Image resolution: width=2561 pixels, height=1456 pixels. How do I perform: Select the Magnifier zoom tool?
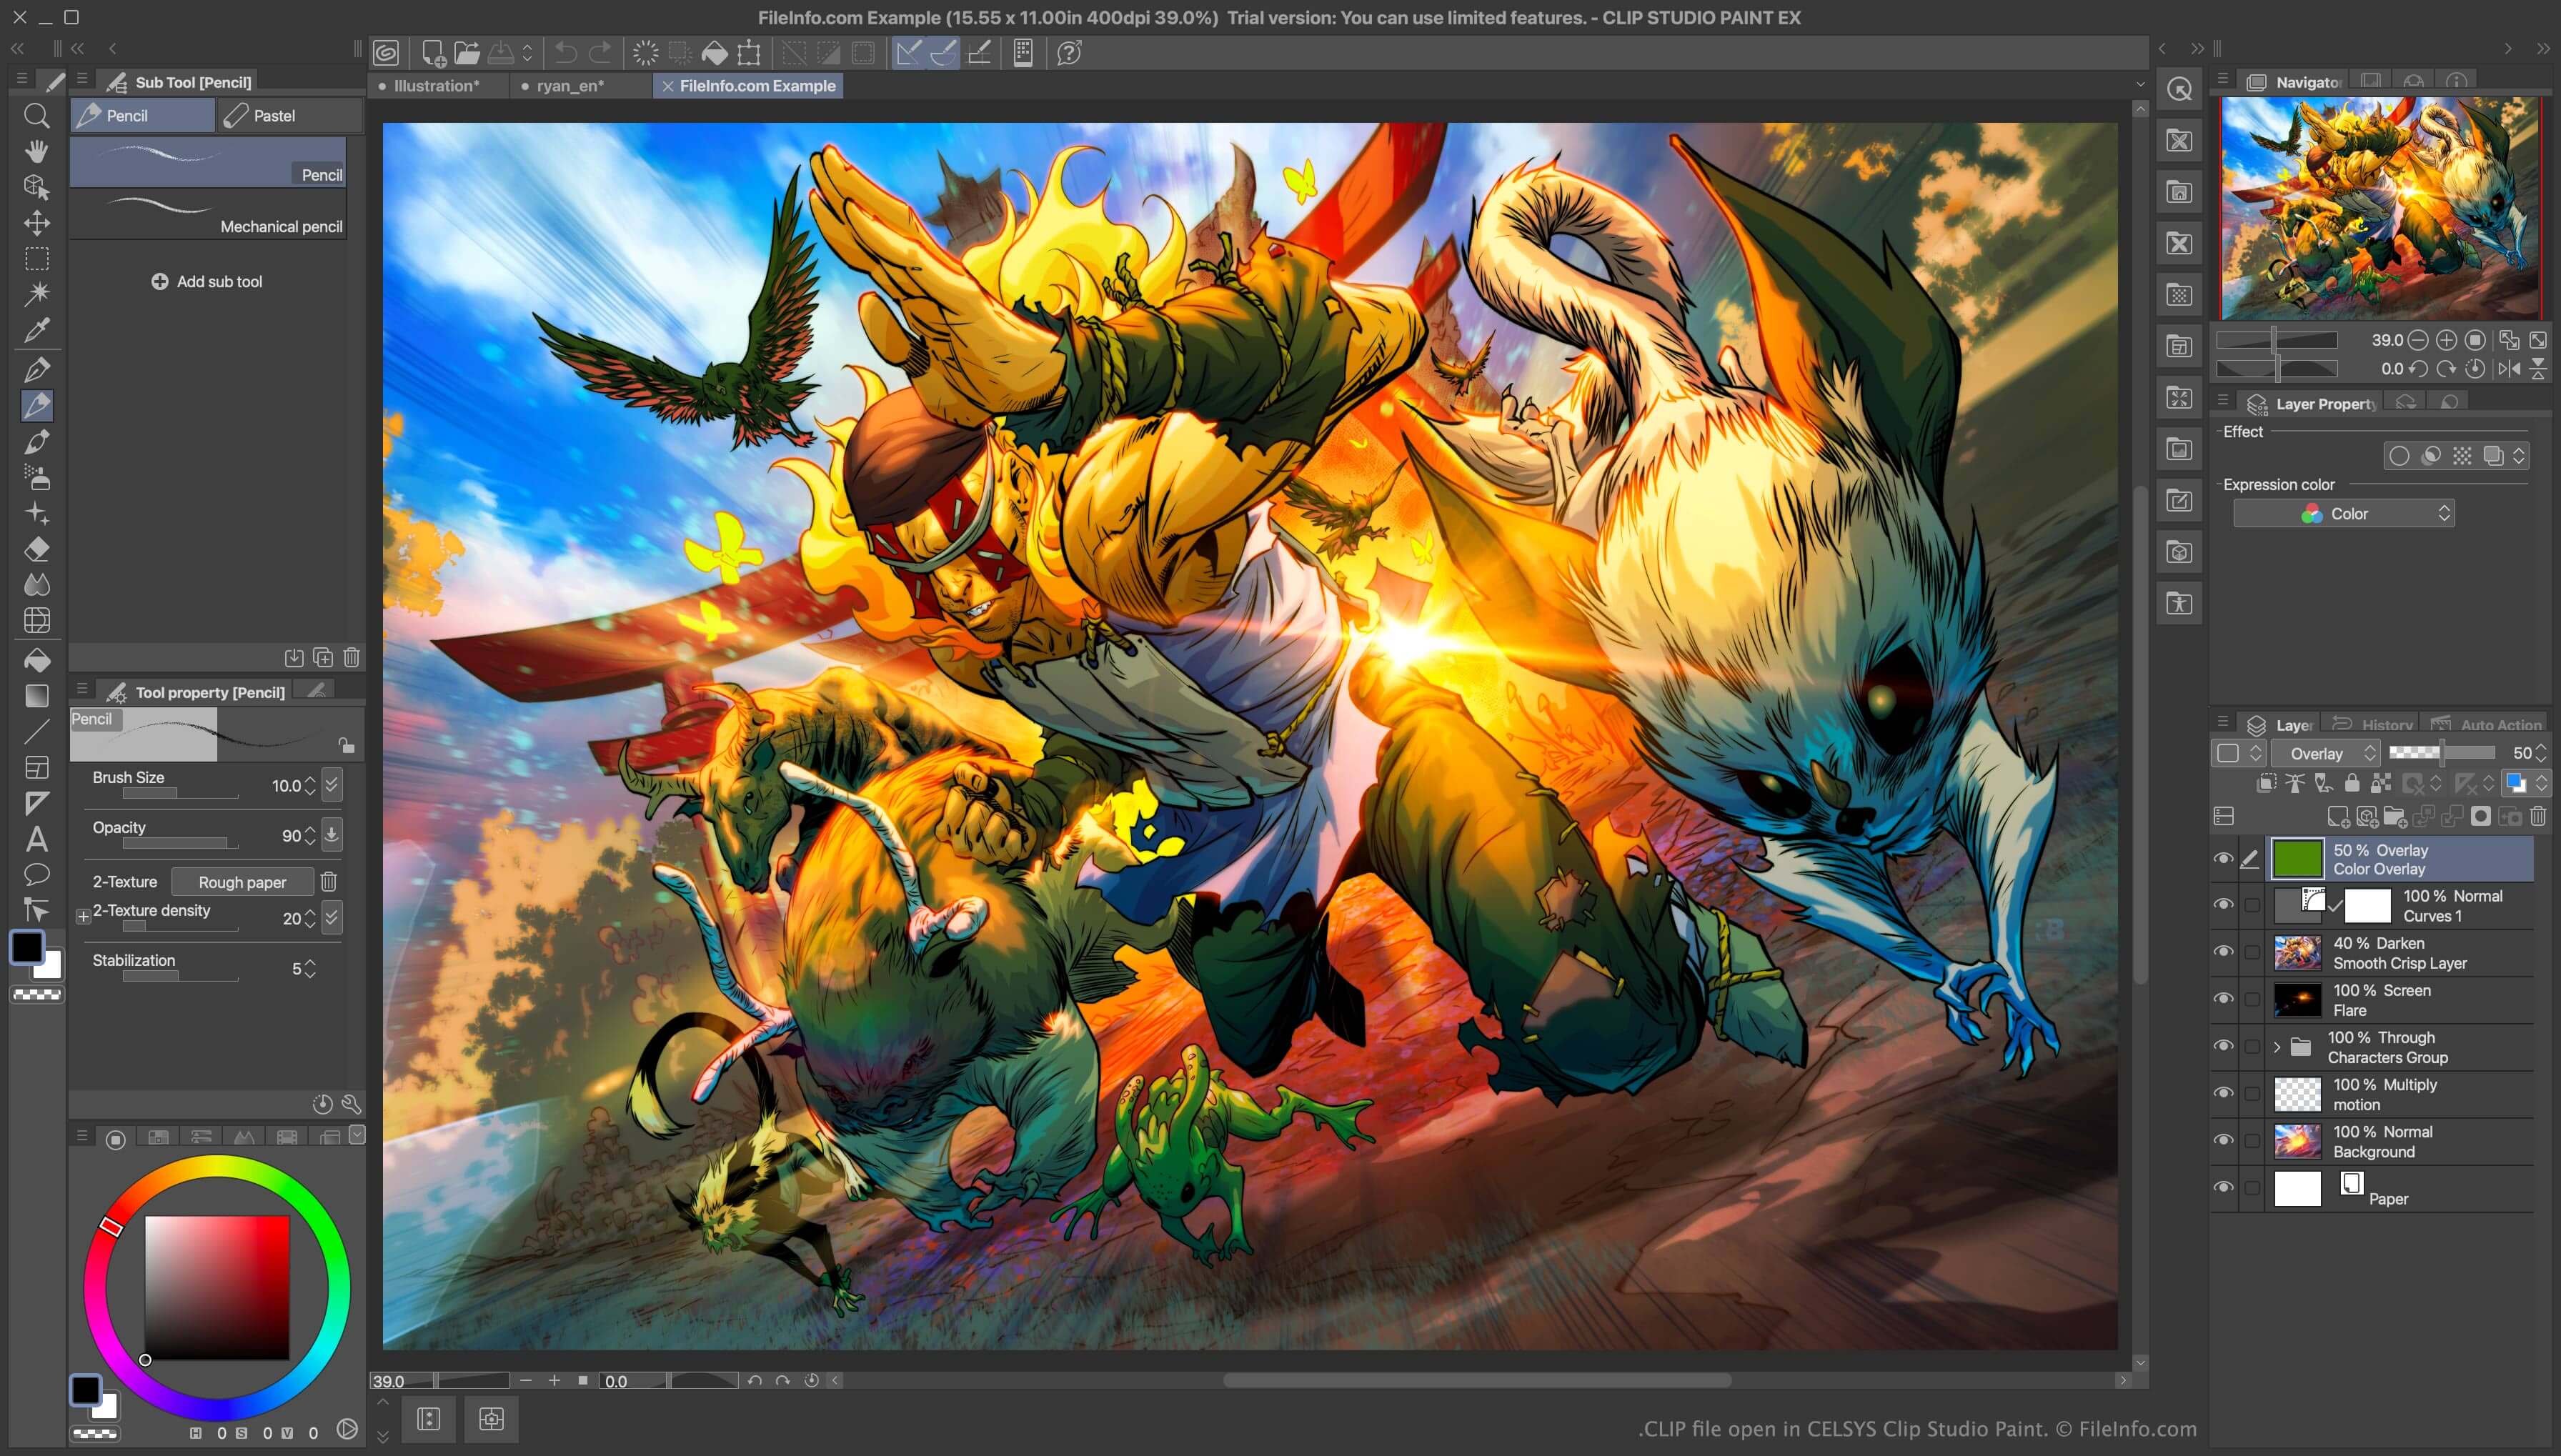(37, 116)
